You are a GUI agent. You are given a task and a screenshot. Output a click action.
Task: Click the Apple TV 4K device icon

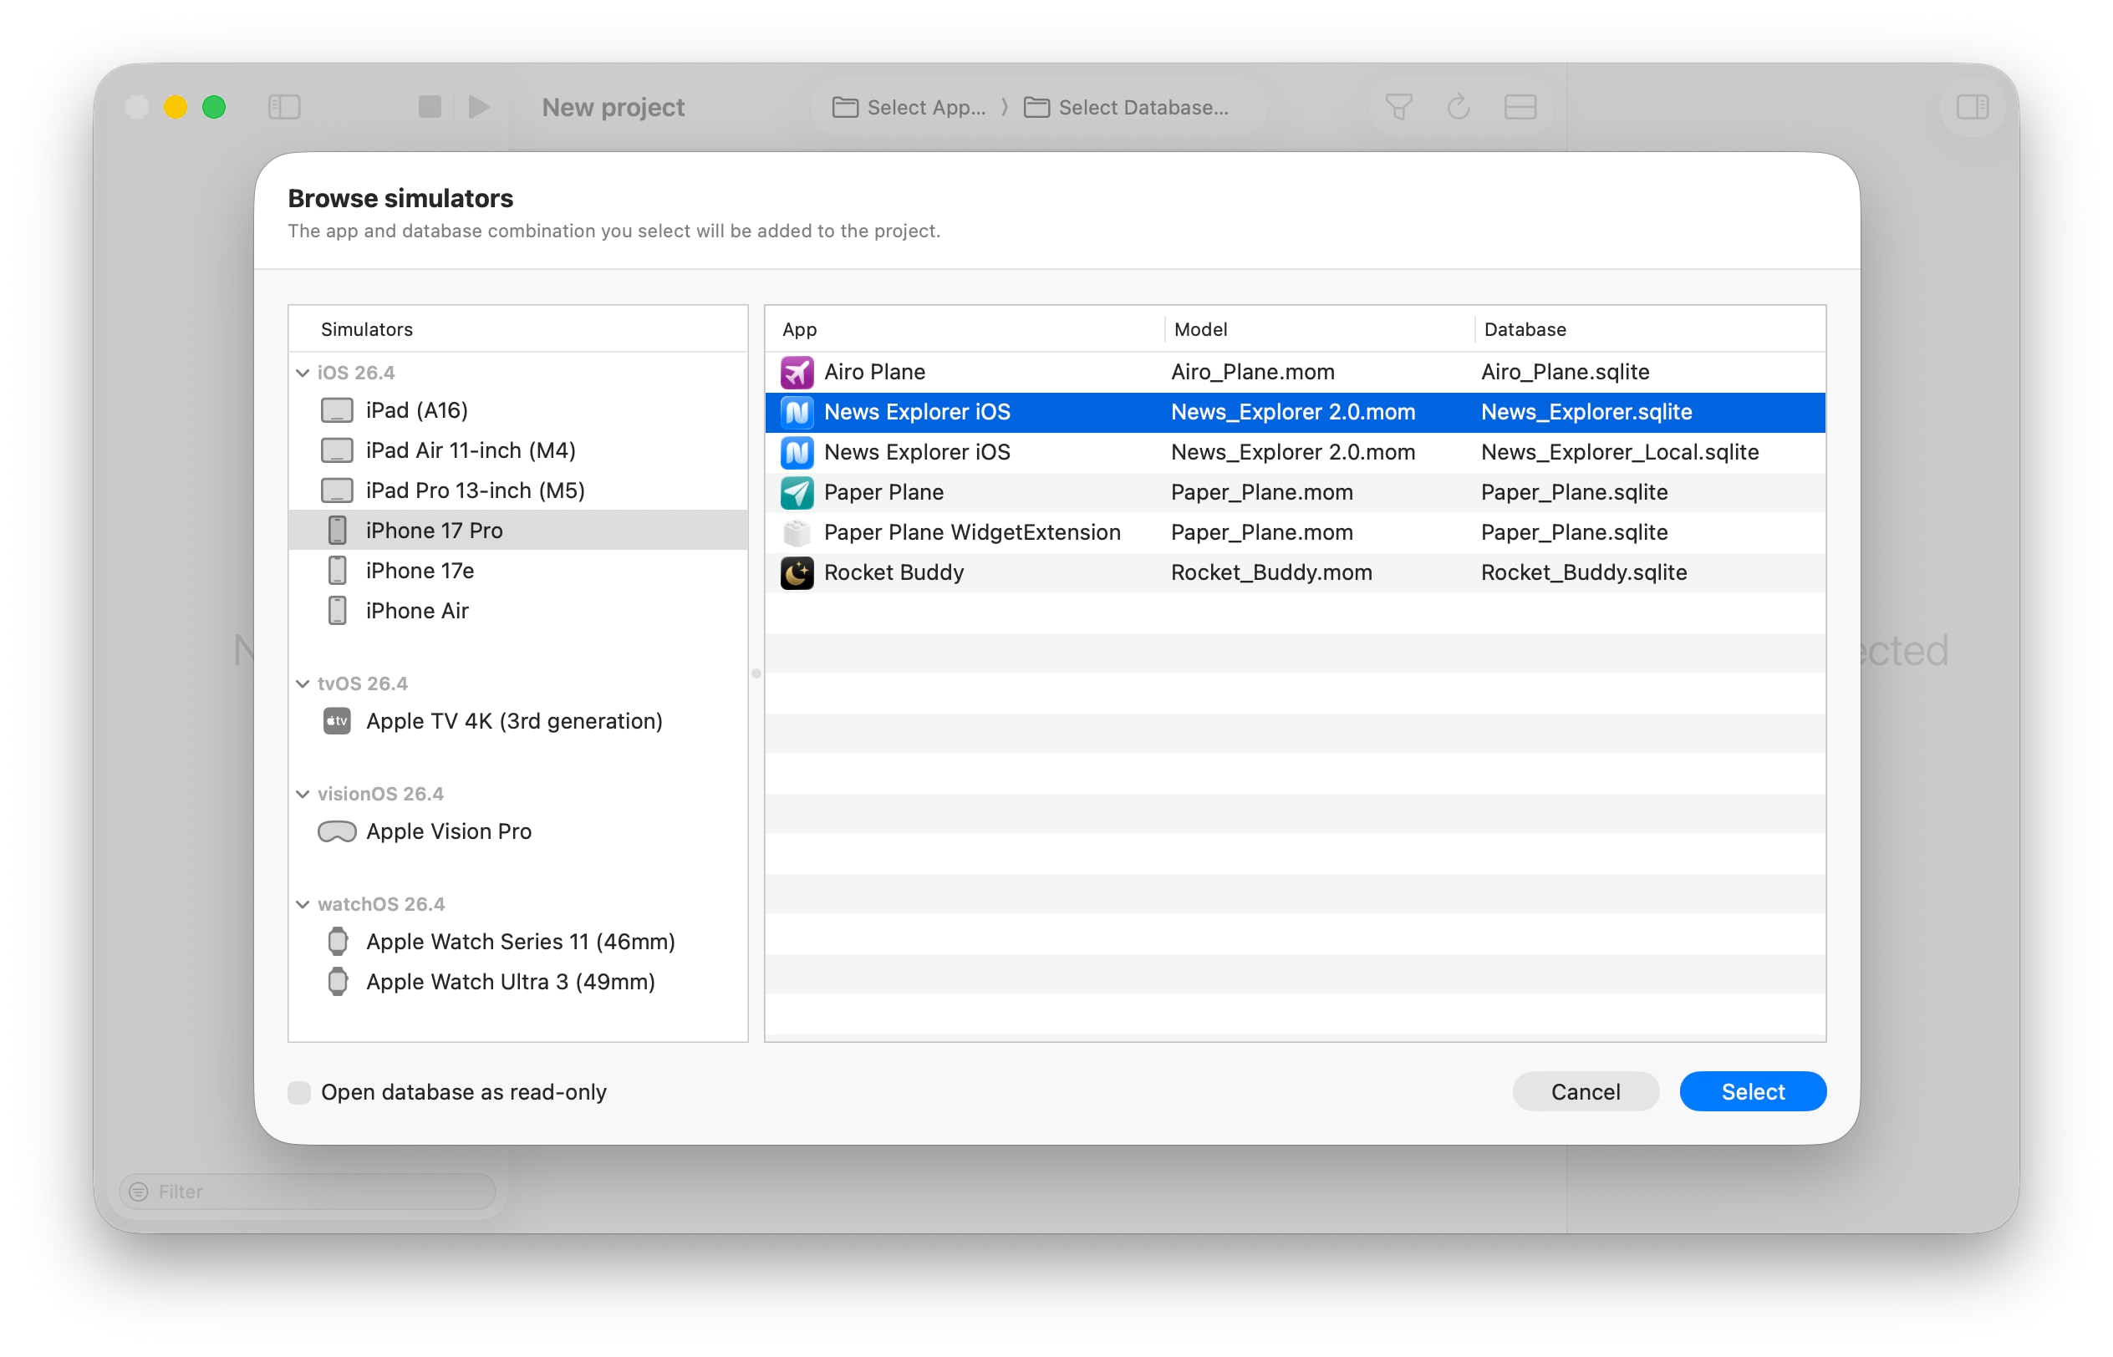[x=337, y=721]
